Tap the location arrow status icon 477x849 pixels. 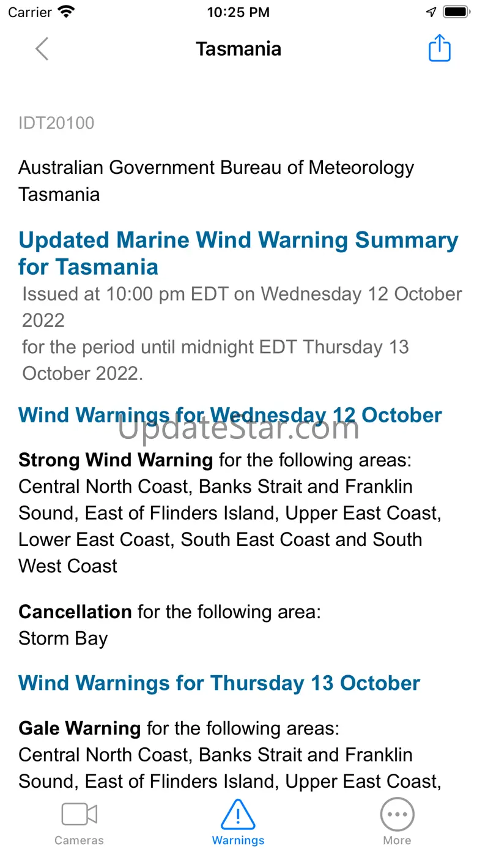[431, 12]
